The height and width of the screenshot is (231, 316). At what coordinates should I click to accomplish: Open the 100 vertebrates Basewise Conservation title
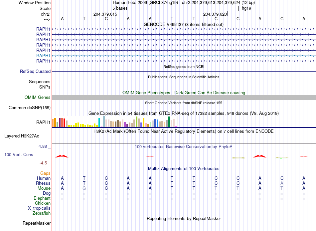coord(184,147)
